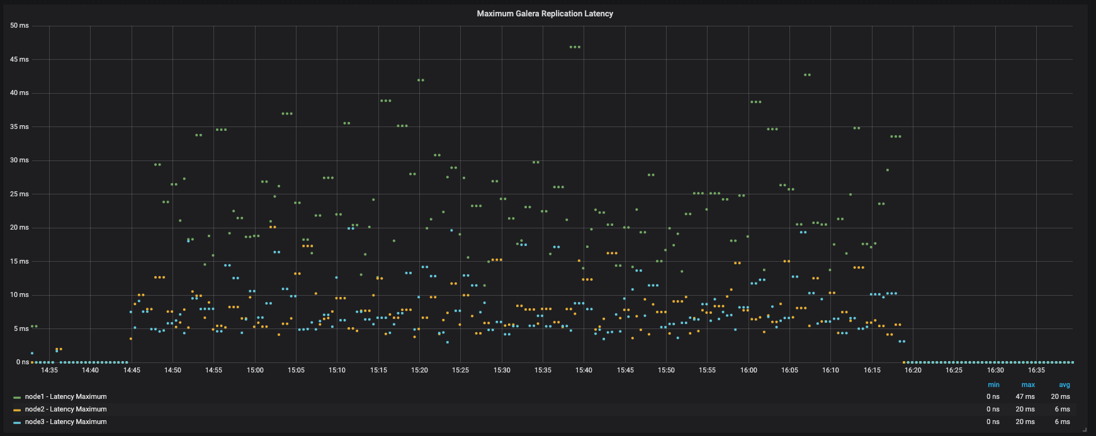The width and height of the screenshot is (1096, 436).
Task: Click the green node1 legend color swatch
Action: [x=17, y=398]
